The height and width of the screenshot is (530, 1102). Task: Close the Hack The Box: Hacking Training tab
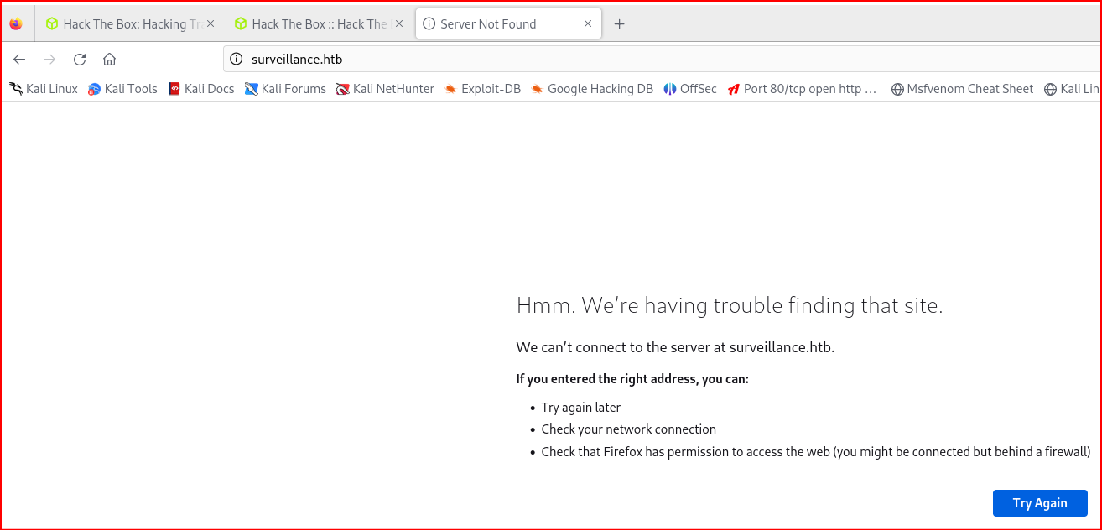click(210, 24)
